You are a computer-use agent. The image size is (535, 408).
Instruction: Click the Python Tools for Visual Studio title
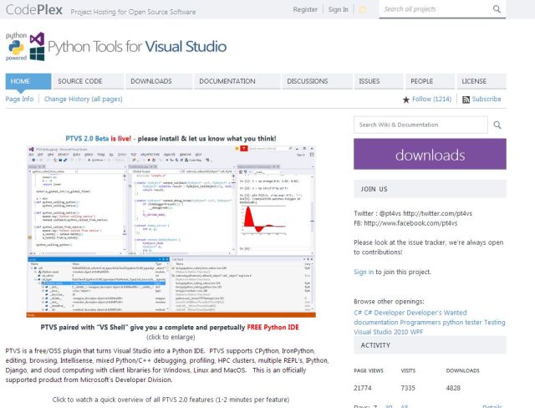coord(137,47)
